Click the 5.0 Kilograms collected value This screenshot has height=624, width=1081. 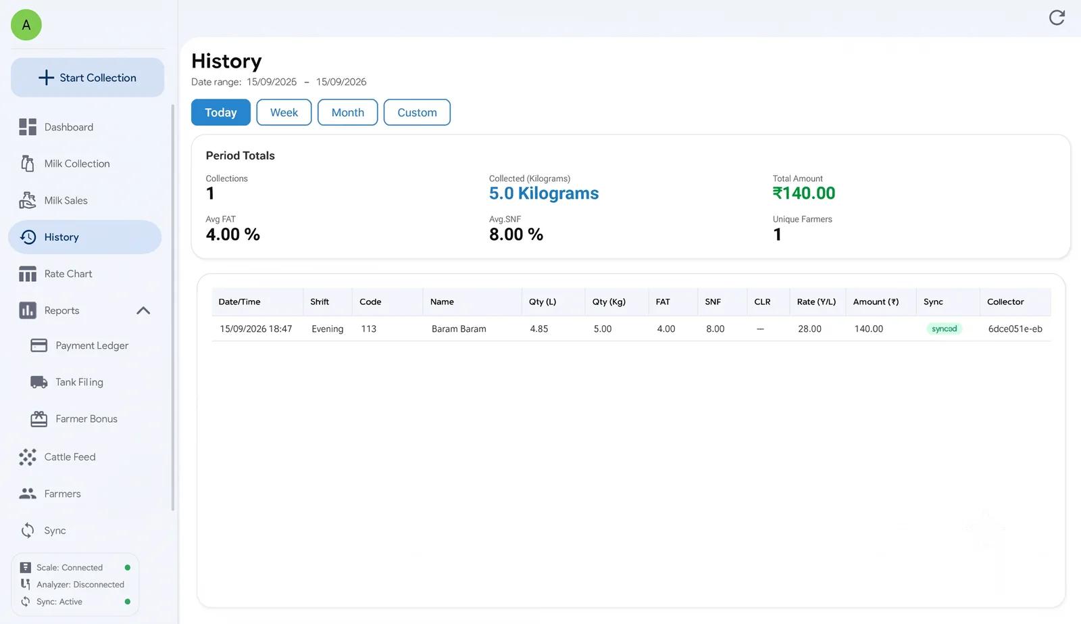(544, 193)
